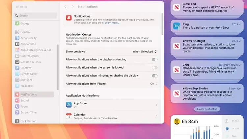247x139 pixels.
Task: Click the Search field in the sidebar
Action: [34, 16]
